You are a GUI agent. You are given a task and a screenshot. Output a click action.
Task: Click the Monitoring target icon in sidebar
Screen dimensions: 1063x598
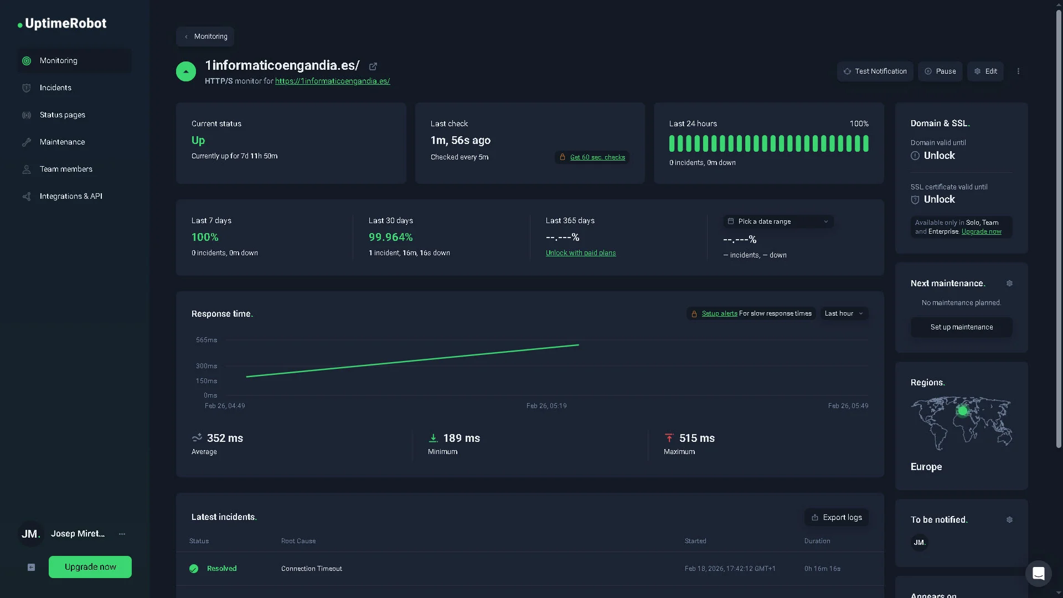coord(27,61)
